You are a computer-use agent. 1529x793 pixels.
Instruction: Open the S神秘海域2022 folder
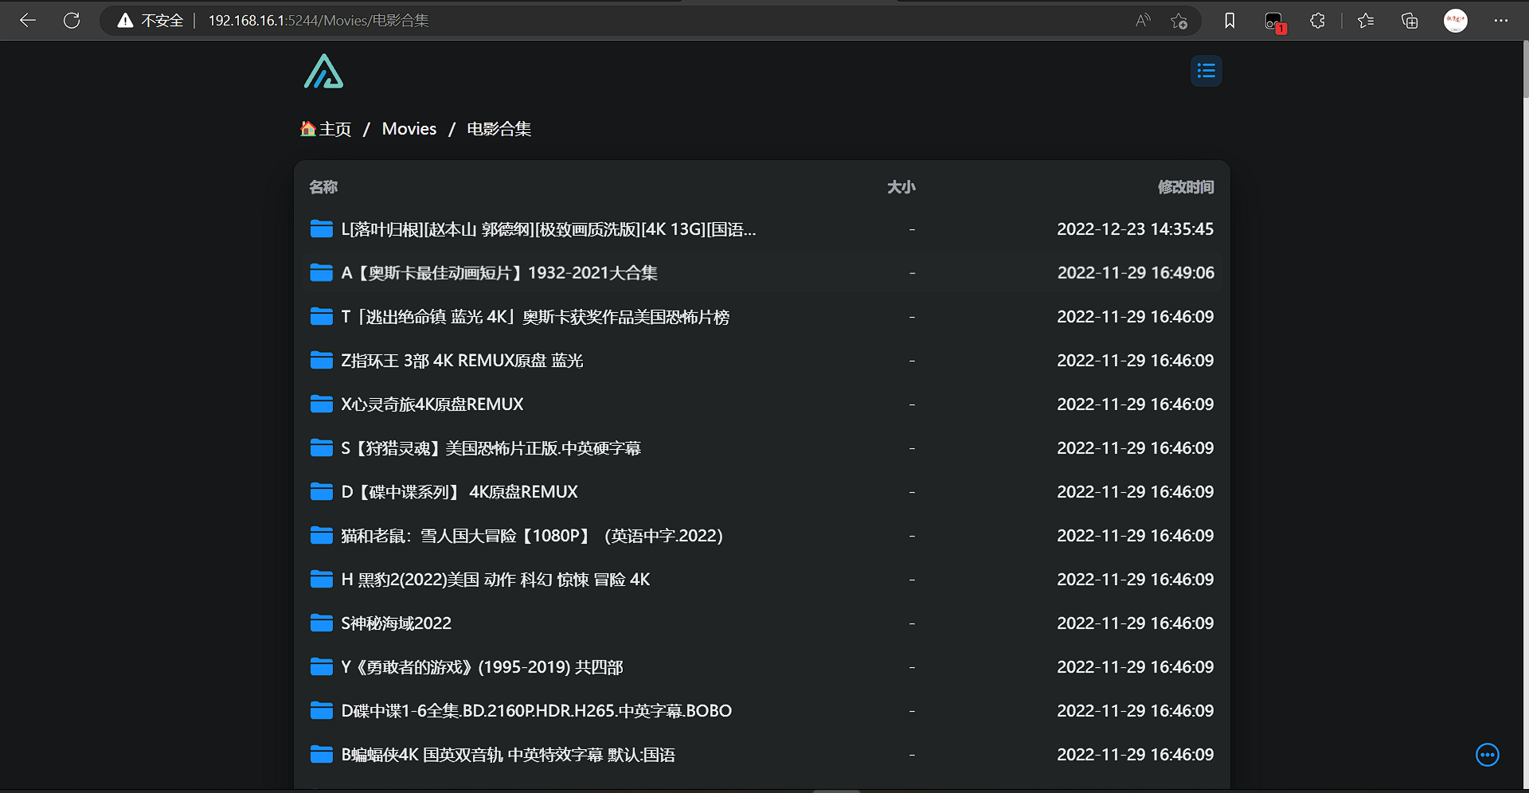pos(396,623)
